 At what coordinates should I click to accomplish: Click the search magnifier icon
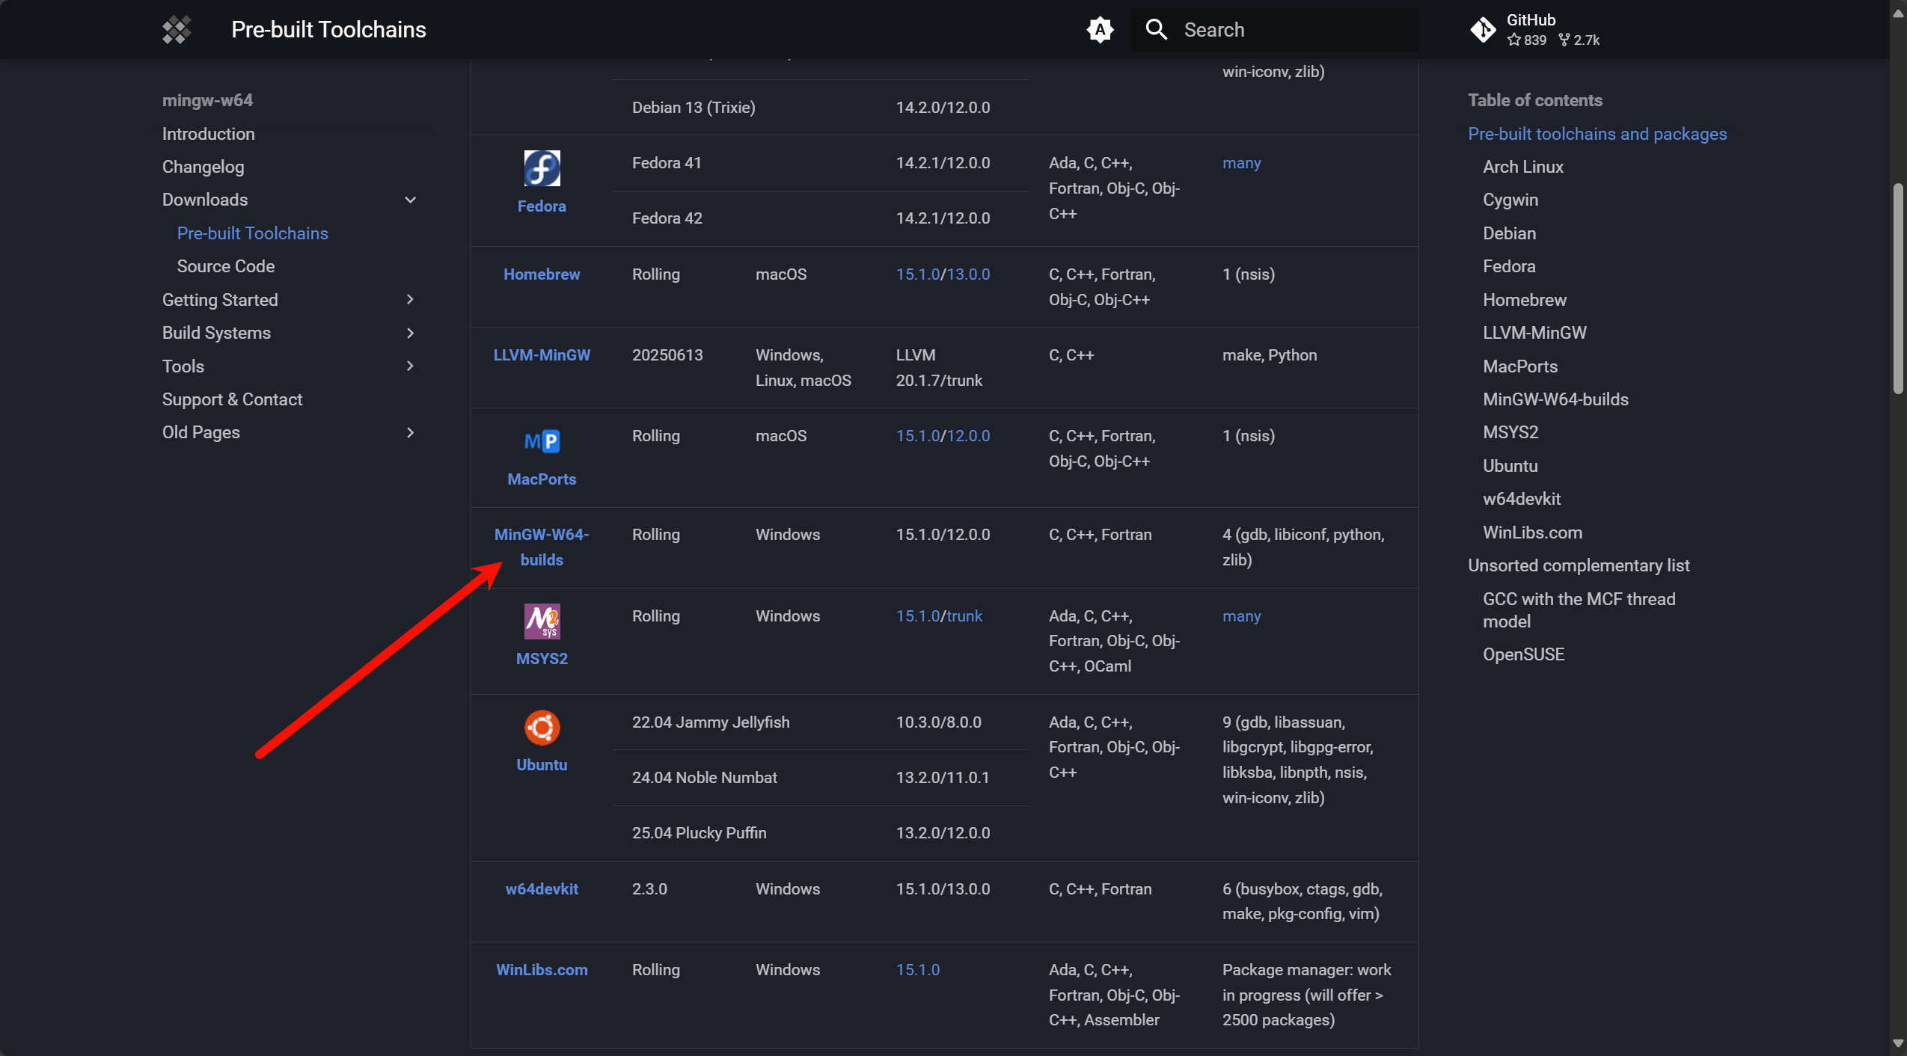[1156, 30]
